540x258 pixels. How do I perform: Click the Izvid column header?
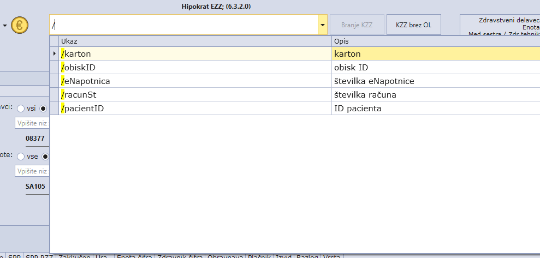coord(284,256)
